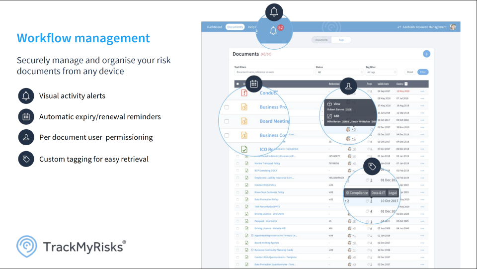The height and width of the screenshot is (269, 477).
Task: Open three-dots menu for Marine Transport Policy row
Action: pyautogui.click(x=422, y=164)
